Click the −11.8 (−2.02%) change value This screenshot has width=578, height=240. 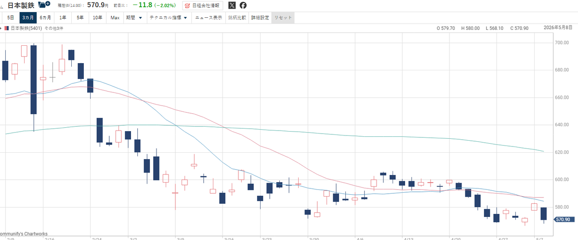[155, 5]
